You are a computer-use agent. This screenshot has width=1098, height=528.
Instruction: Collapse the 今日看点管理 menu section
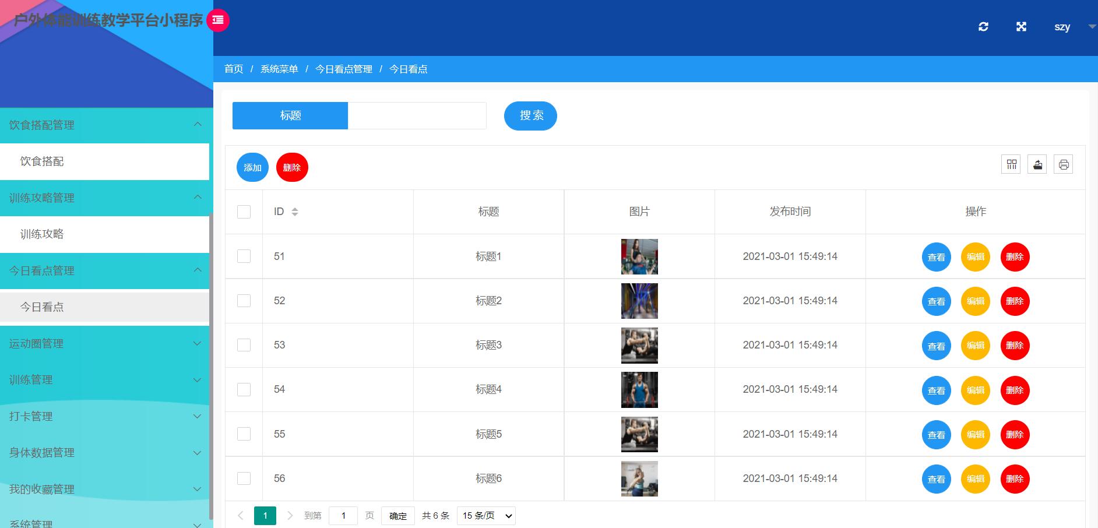(105, 270)
